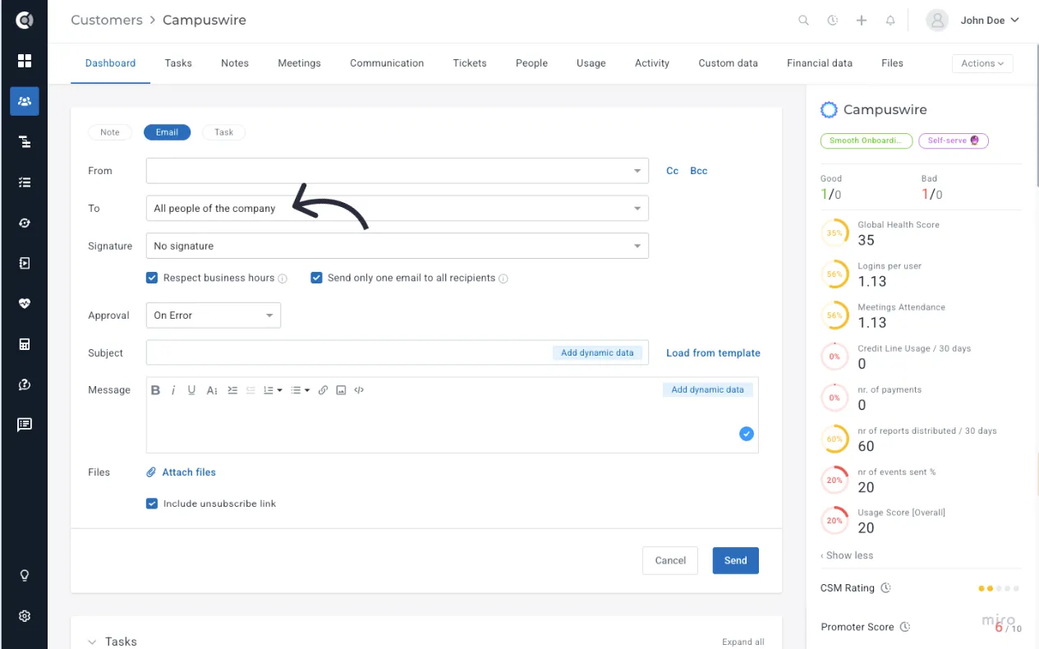Click the Cancel button

670,560
